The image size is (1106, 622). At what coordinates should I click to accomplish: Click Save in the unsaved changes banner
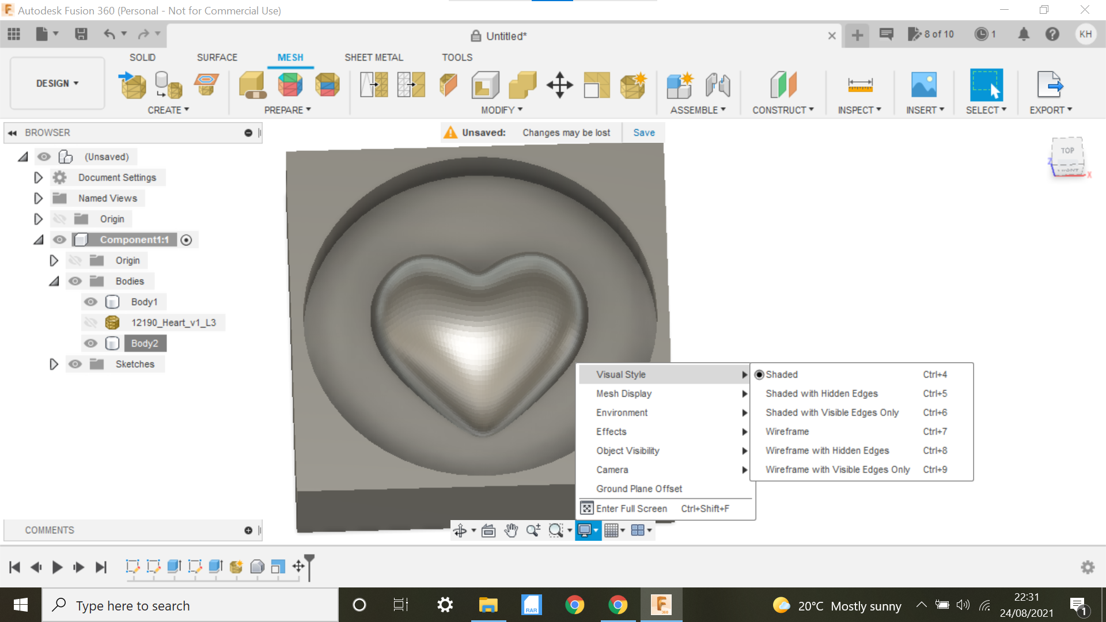click(643, 132)
